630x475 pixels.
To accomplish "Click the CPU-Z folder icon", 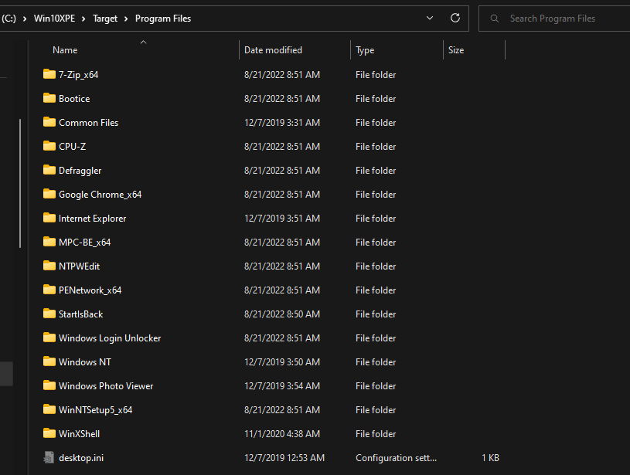I will 49,146.
